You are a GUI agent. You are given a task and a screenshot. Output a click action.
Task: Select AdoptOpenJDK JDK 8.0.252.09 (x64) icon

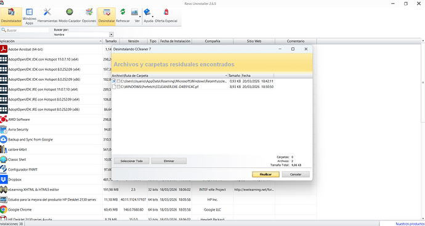[4, 70]
